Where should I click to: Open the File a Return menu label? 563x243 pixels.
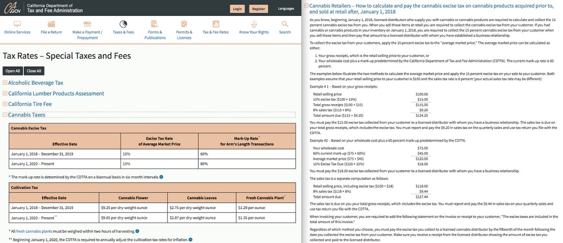click(51, 32)
